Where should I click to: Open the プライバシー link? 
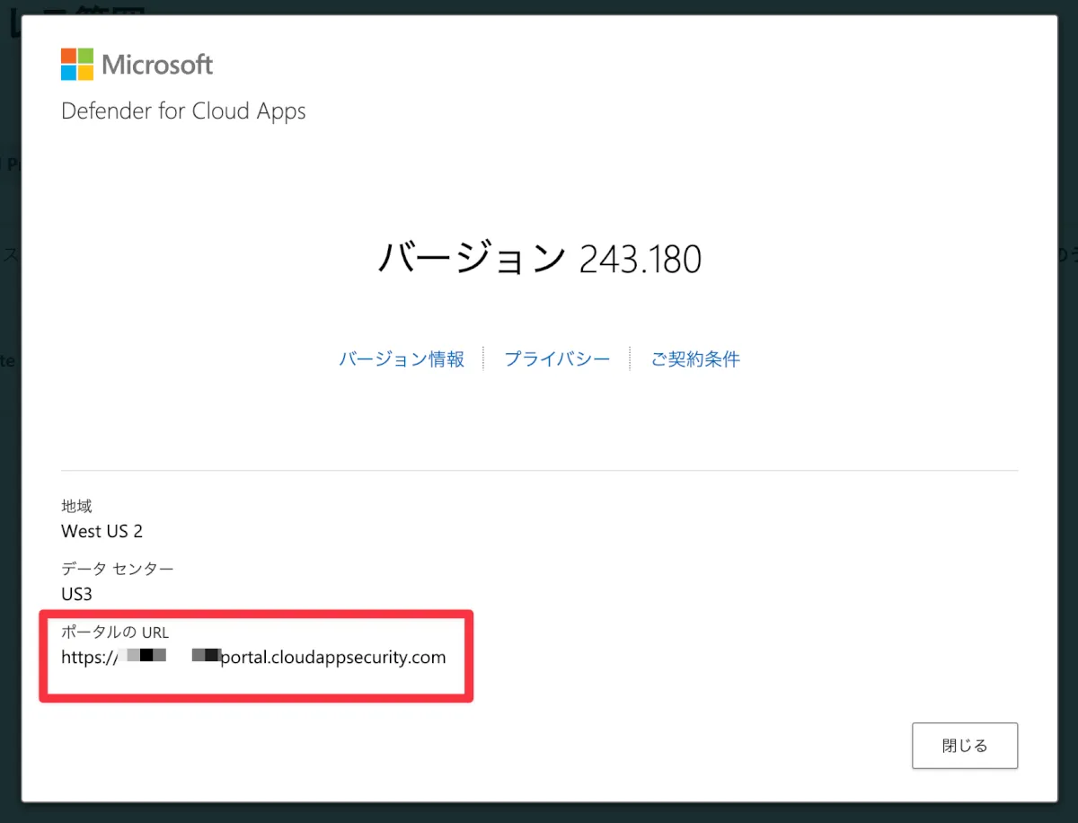click(x=557, y=359)
